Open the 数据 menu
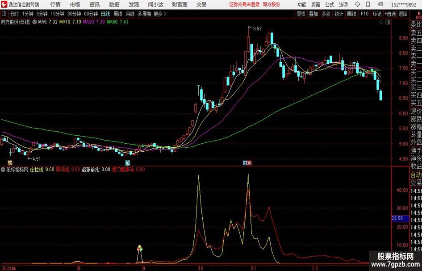This screenshot has width=422, height=271. (x=114, y=4)
